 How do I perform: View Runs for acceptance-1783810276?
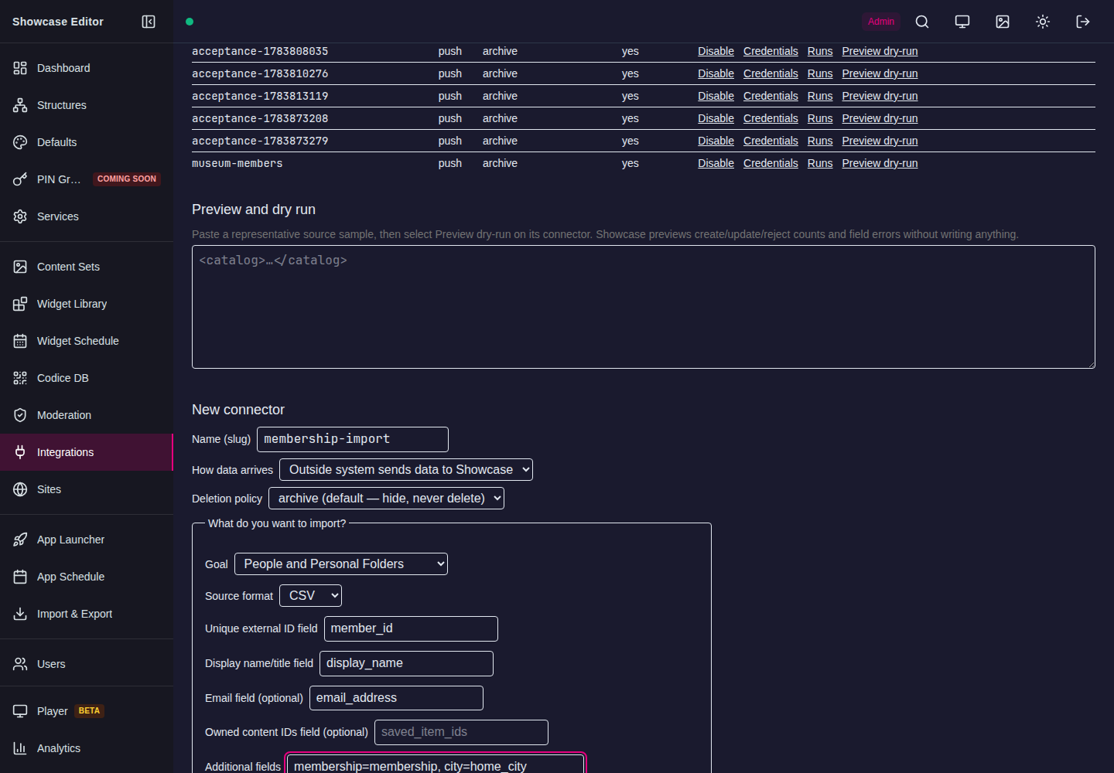pos(820,73)
